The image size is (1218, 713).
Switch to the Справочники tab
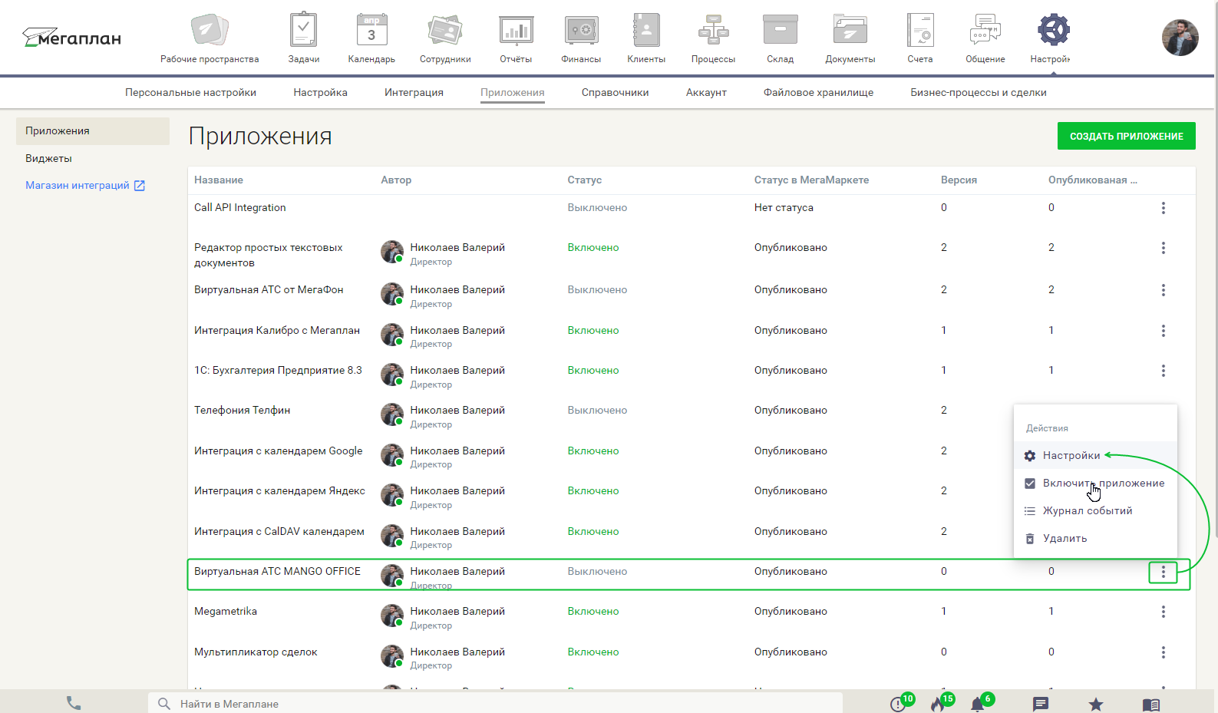click(x=615, y=92)
